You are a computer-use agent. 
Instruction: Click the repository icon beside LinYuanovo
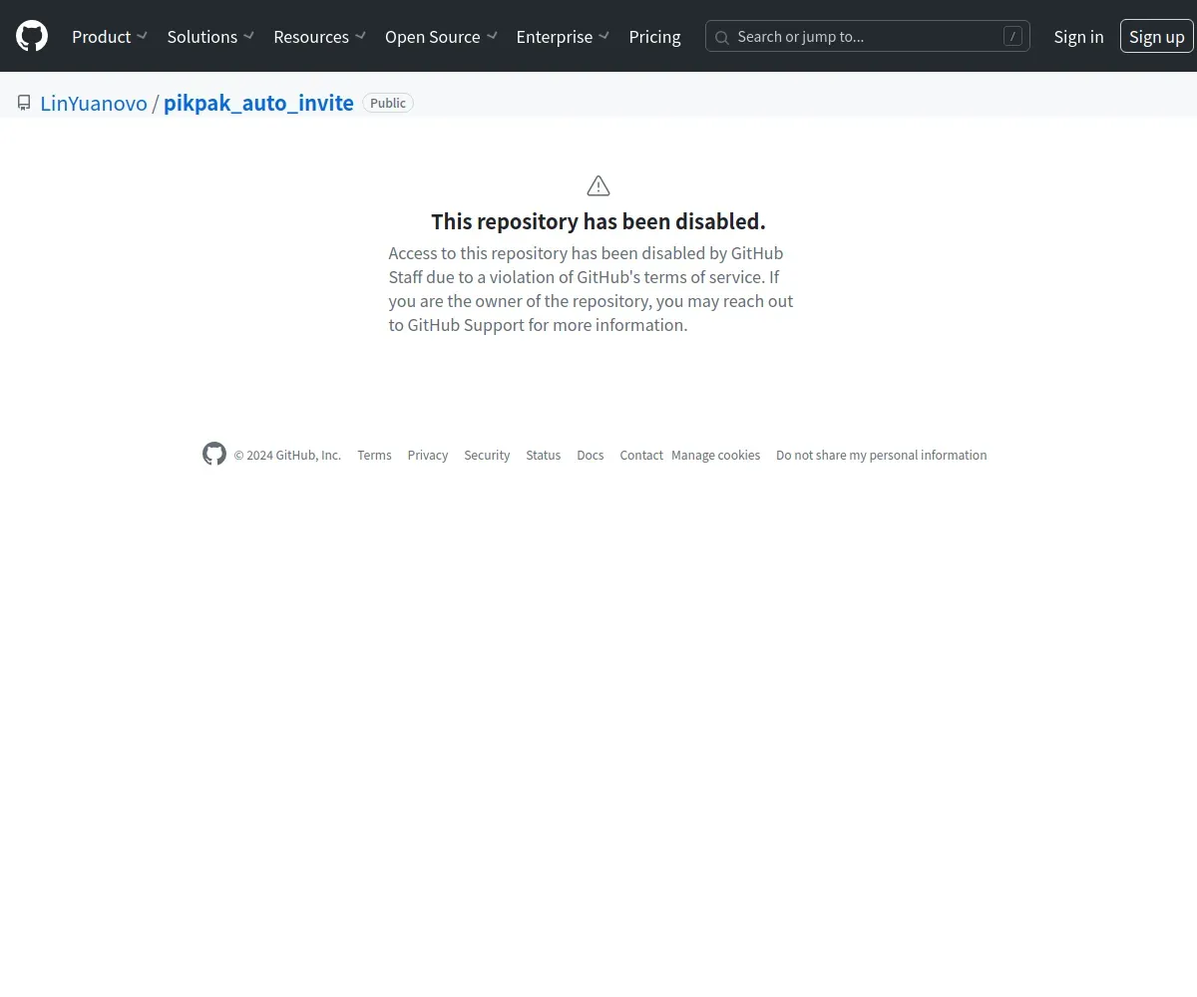(24, 103)
